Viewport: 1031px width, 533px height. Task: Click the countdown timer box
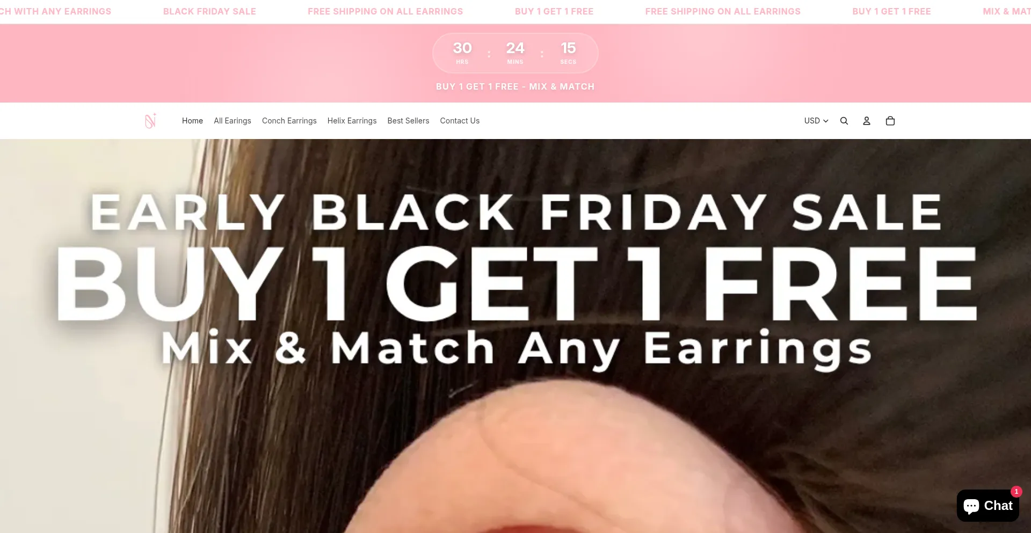(515, 53)
